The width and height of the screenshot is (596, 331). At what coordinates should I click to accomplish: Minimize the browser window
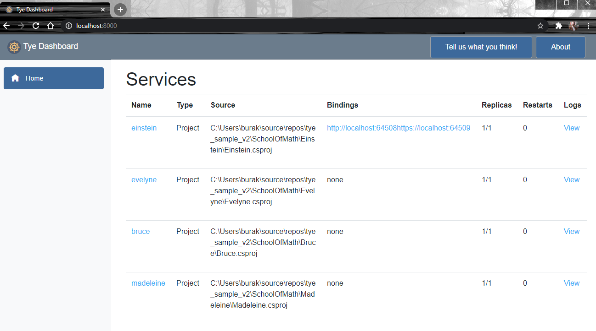(545, 4)
